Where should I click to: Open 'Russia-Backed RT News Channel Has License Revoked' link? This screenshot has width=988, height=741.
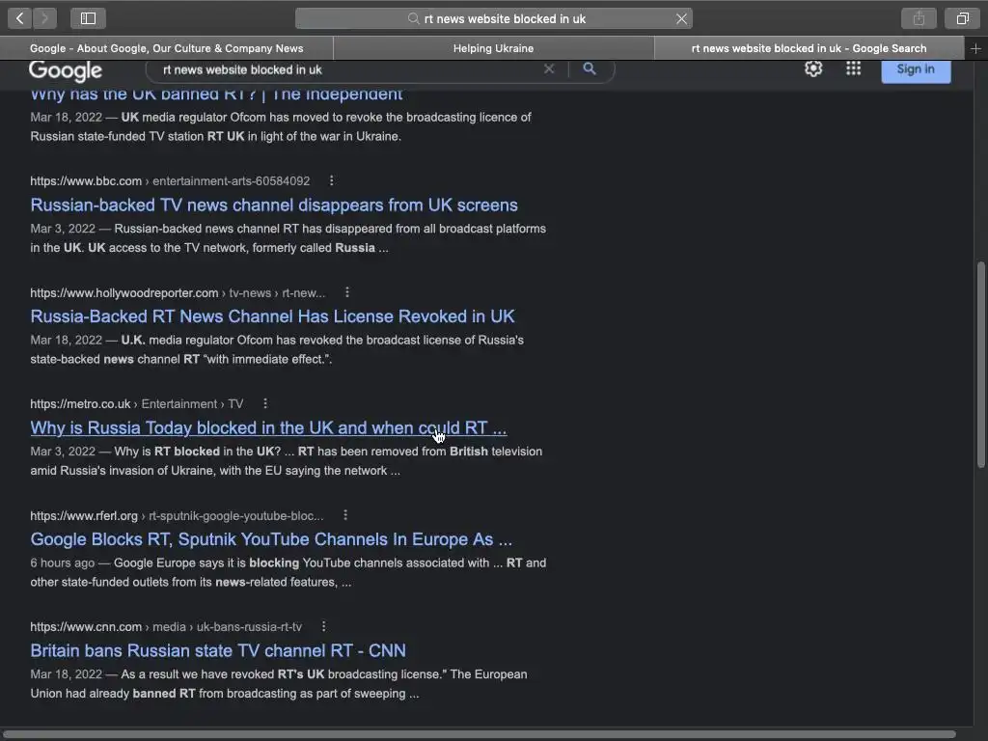click(272, 316)
